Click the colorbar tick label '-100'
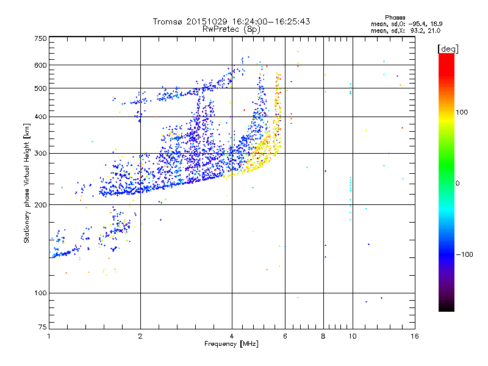The image size is (488, 366). coord(464,254)
